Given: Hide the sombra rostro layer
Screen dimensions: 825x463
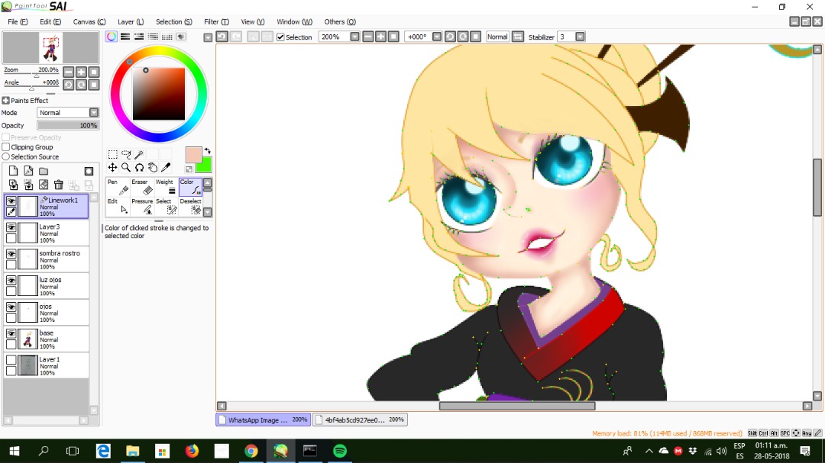Looking at the screenshot, I should point(11,254).
